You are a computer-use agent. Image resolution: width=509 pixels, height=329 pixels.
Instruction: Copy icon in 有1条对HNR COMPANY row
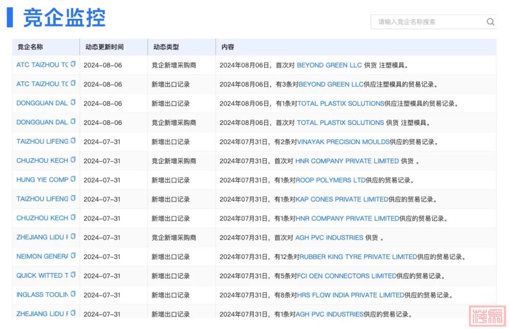[x=73, y=217]
